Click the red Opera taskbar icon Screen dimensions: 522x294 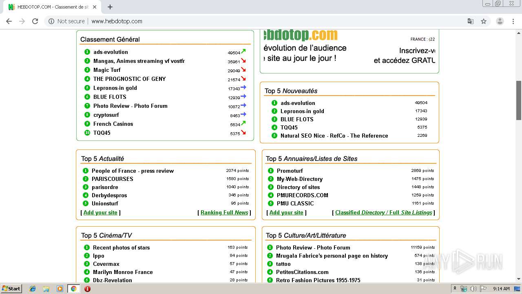[x=87, y=289]
